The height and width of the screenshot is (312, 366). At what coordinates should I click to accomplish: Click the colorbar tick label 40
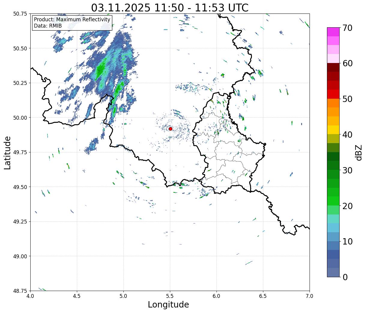347,135
